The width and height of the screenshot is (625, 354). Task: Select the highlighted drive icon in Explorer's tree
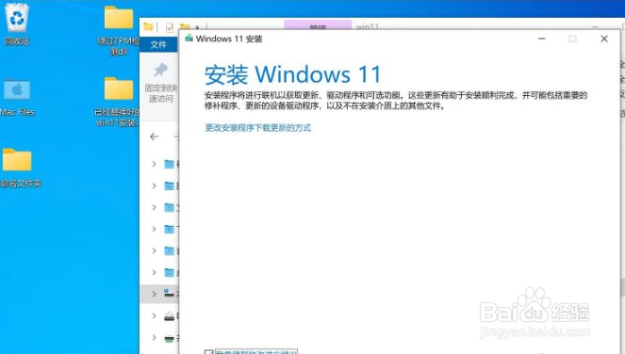coord(170,294)
